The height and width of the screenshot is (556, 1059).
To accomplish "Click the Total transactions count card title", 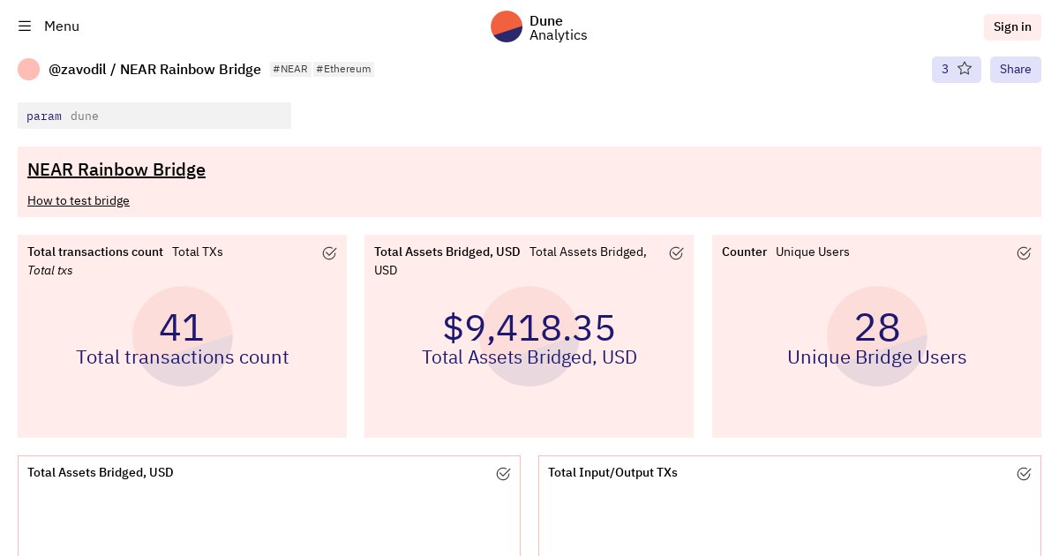I will point(95,252).
